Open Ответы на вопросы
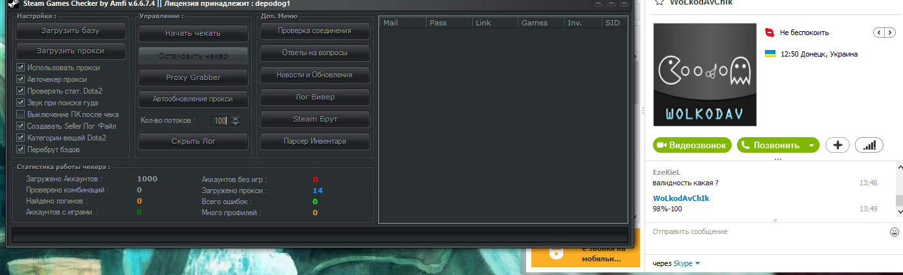The image size is (903, 275). coord(315,53)
